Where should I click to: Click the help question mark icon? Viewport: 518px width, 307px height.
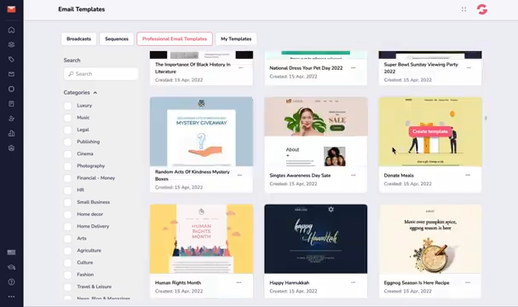tap(11, 282)
